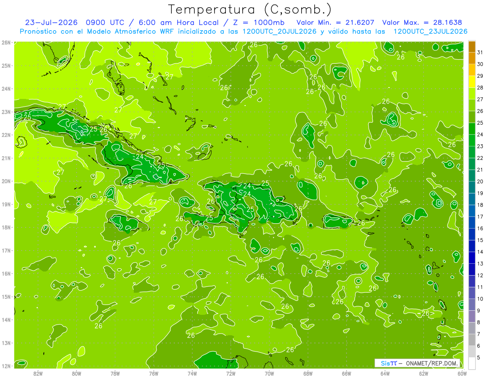Click "6:00 am Hora Local" text

click(x=178, y=22)
